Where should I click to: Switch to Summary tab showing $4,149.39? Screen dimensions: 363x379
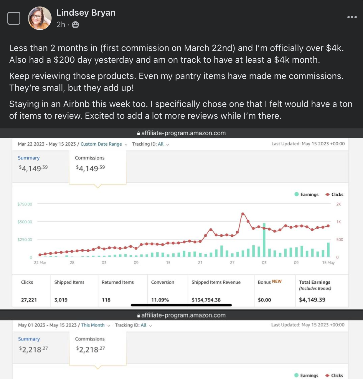[x=29, y=158]
